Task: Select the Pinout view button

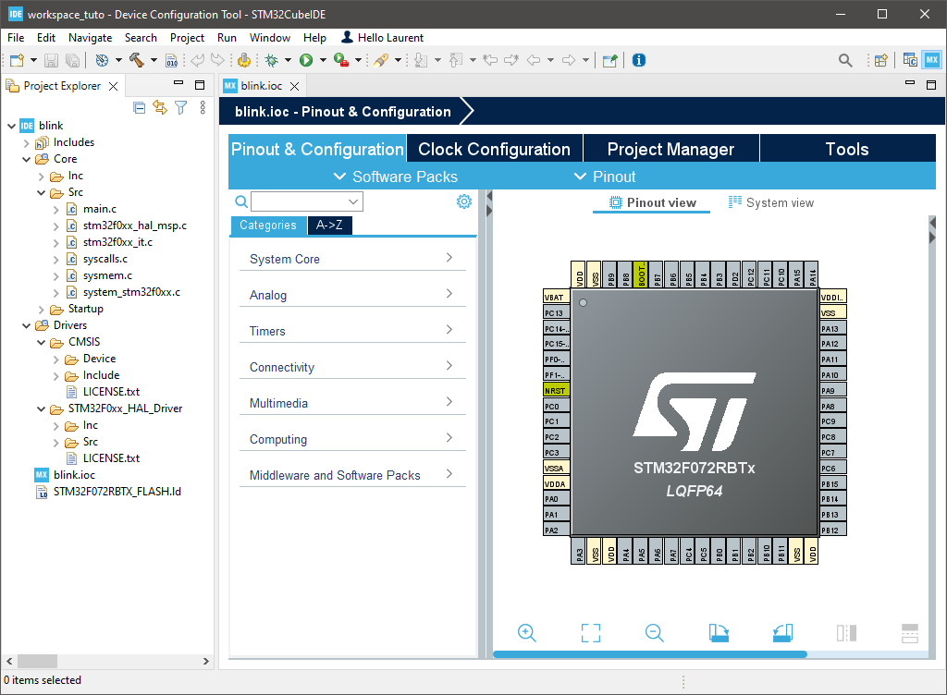Action: (x=652, y=202)
